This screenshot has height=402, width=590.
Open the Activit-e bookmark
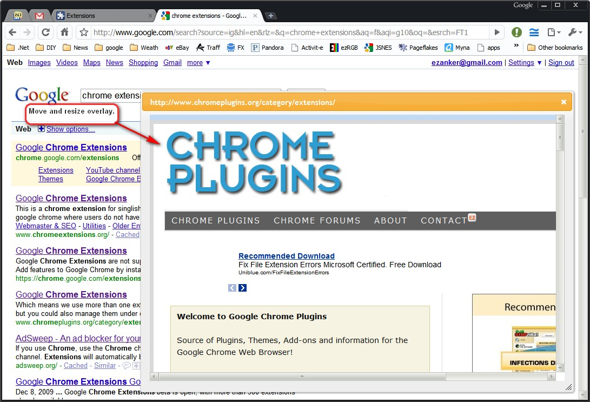307,48
